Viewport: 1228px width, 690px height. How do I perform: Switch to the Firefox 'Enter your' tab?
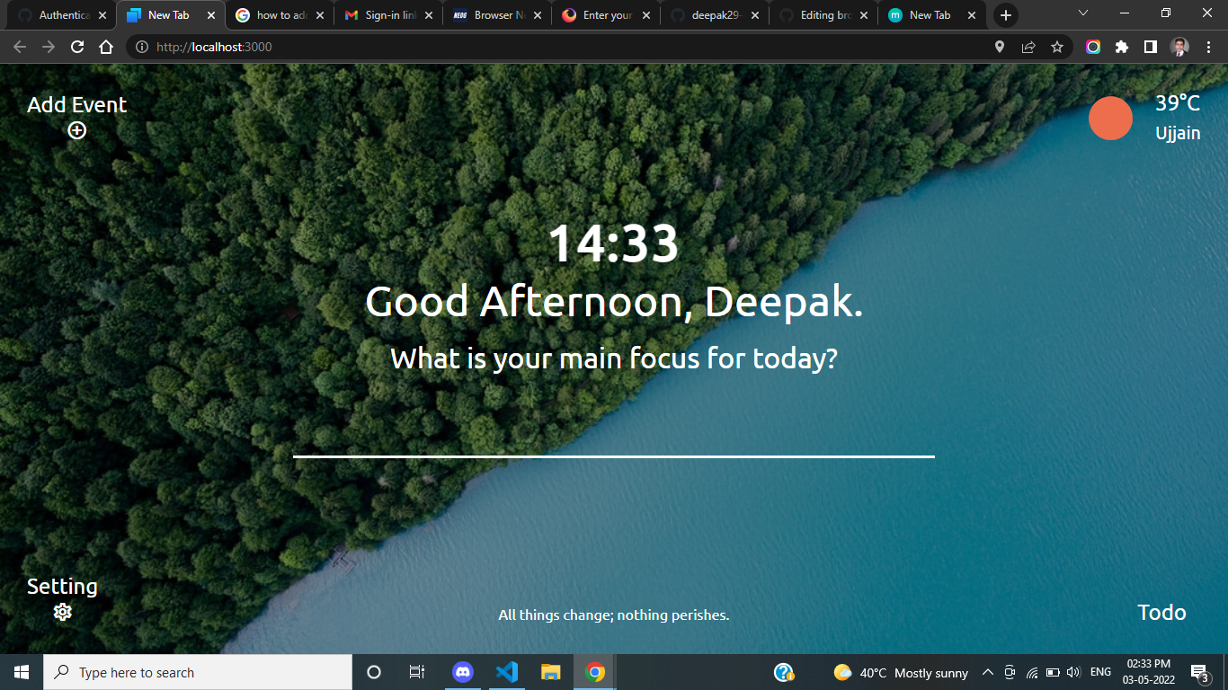606,15
